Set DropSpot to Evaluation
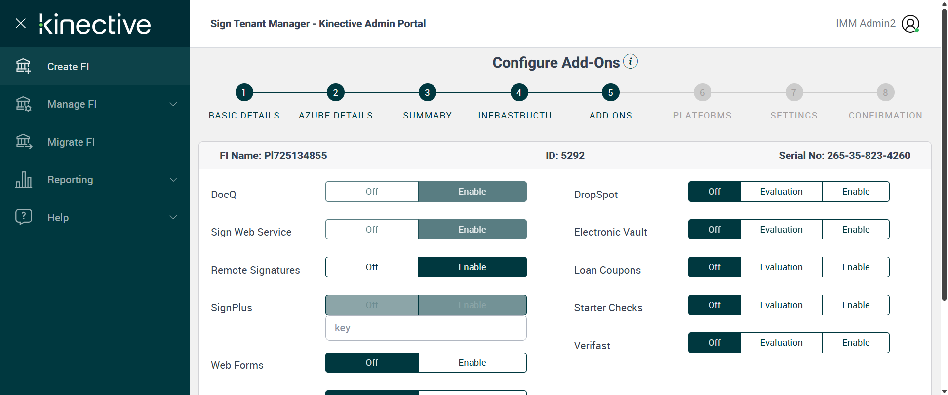 click(781, 192)
